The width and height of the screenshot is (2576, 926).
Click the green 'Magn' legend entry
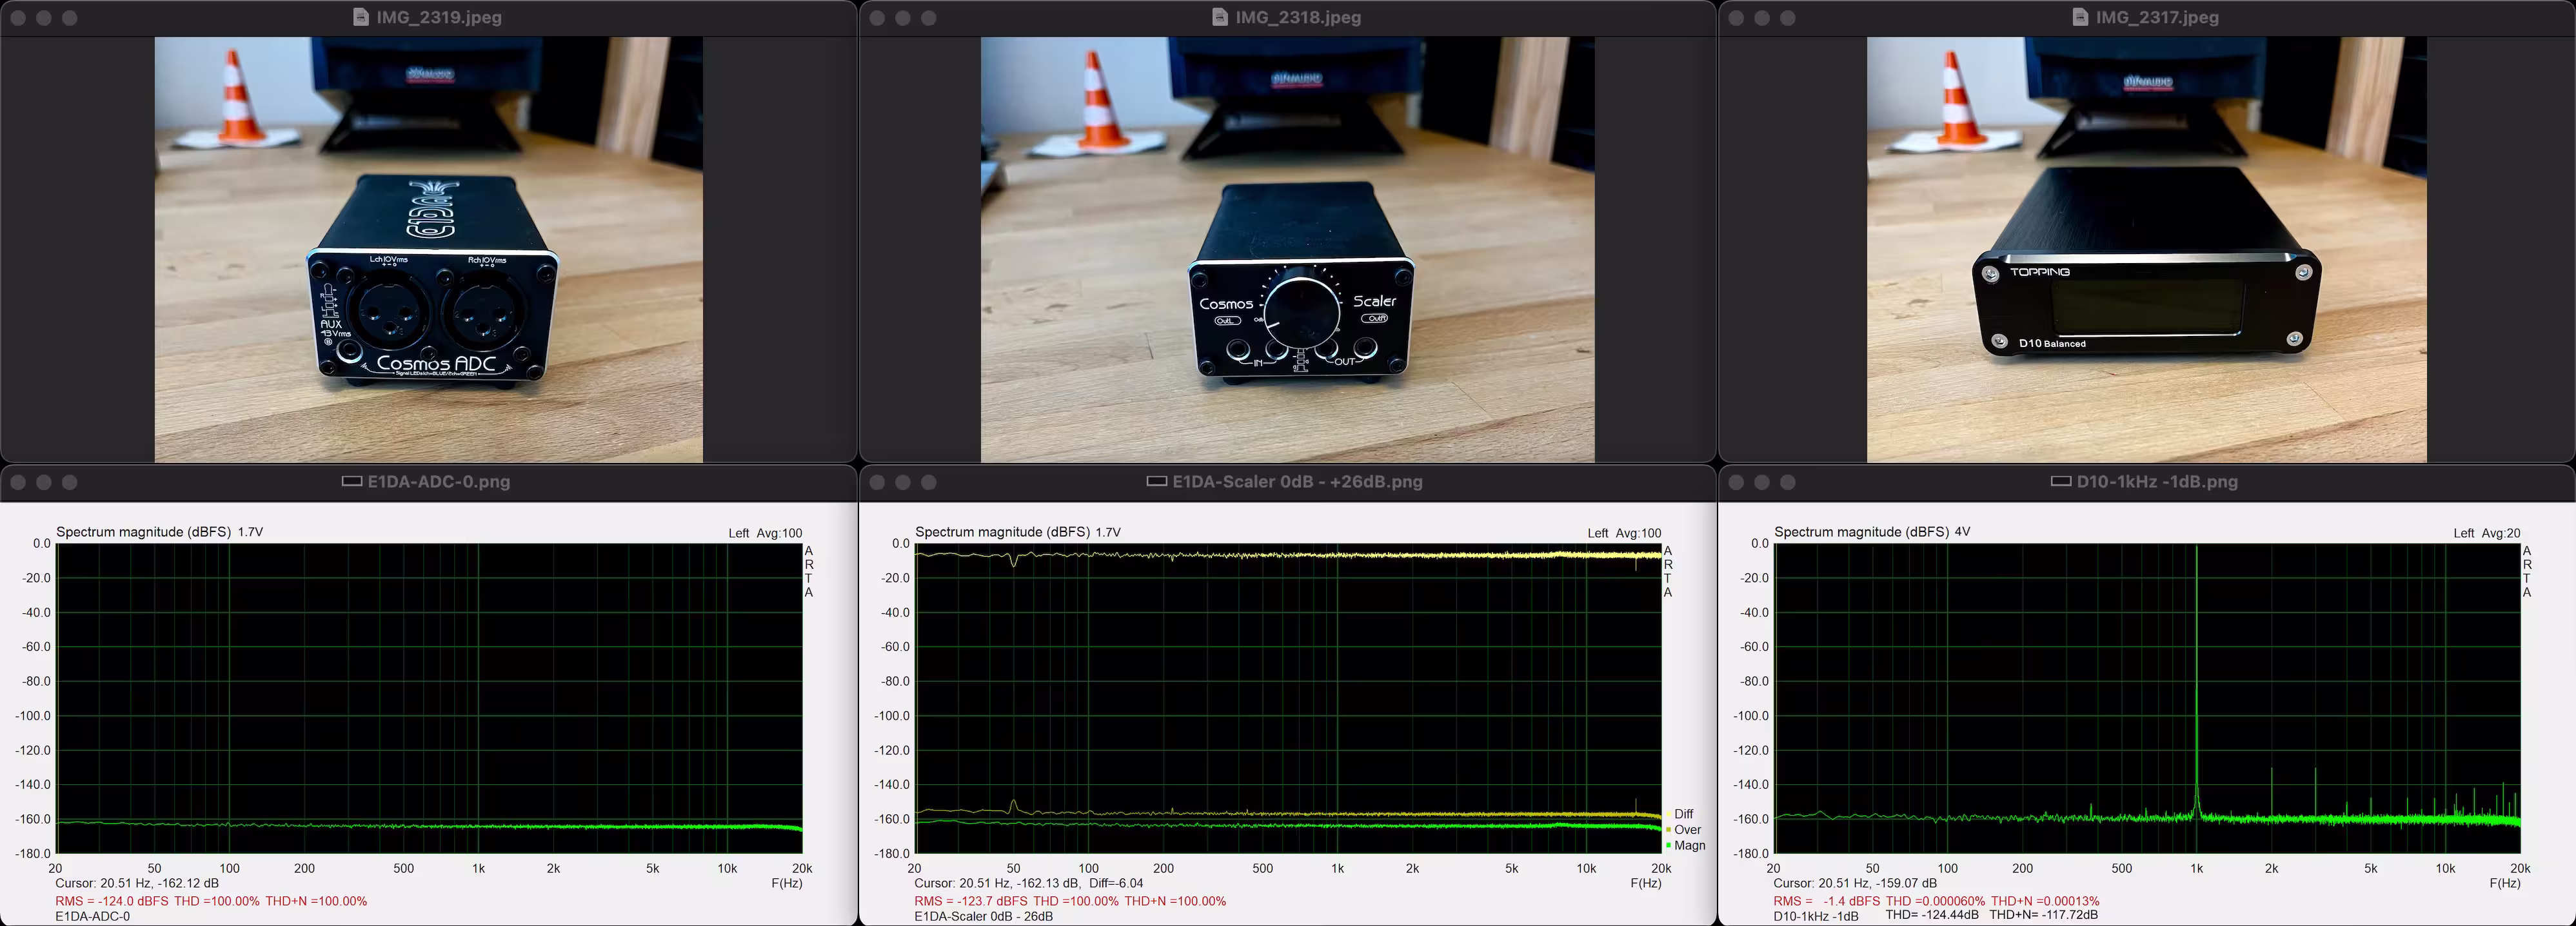(x=1686, y=845)
